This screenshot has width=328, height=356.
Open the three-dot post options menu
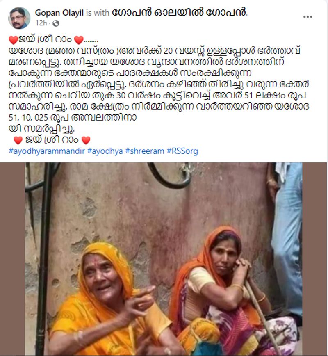pyautogui.click(x=307, y=17)
